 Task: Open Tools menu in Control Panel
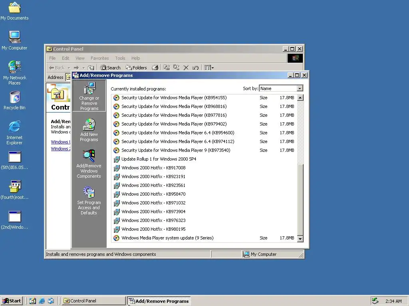(120, 58)
